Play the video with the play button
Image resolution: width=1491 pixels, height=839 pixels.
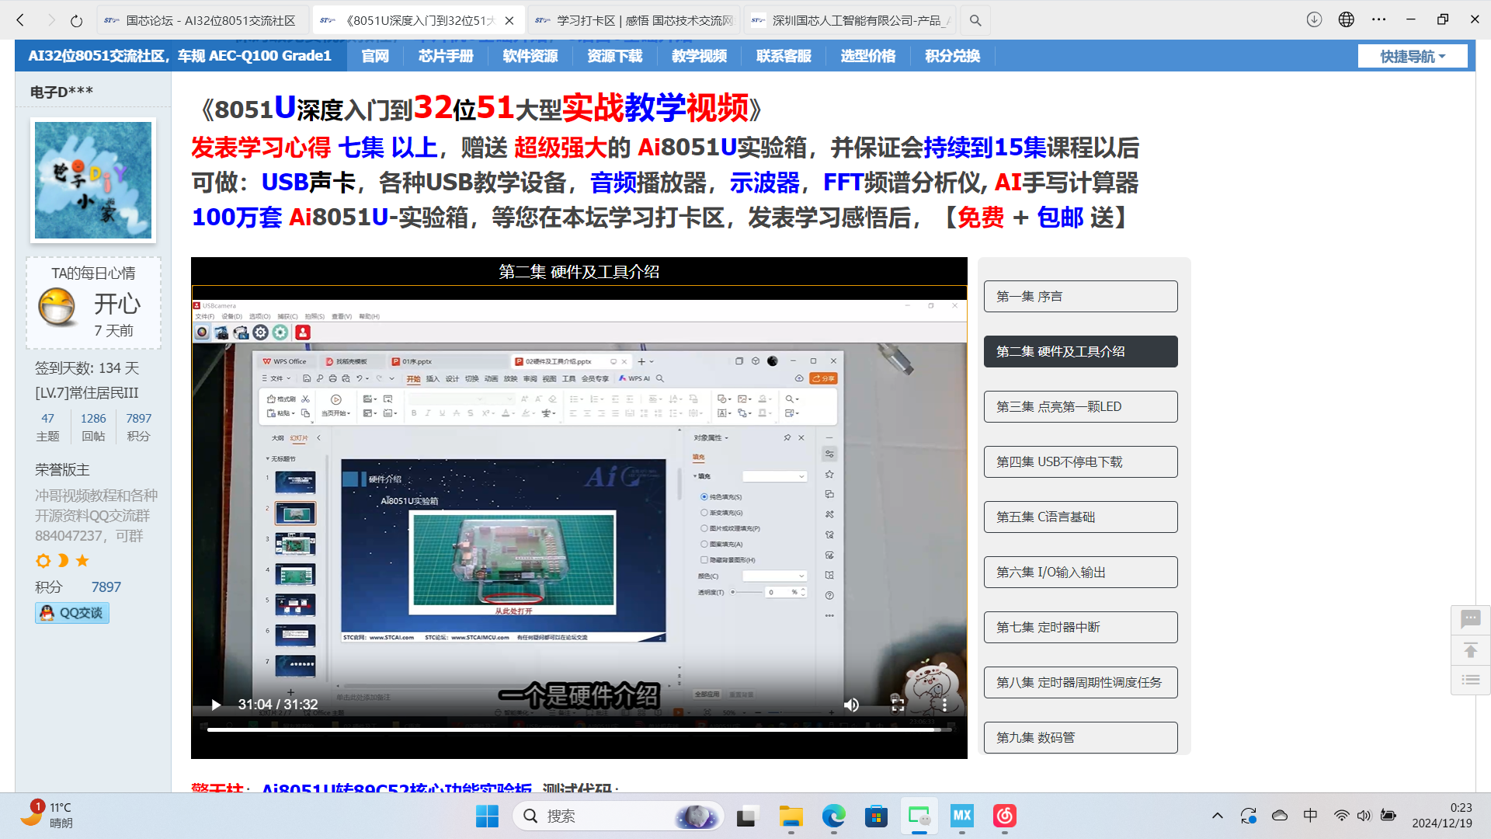[x=216, y=705]
